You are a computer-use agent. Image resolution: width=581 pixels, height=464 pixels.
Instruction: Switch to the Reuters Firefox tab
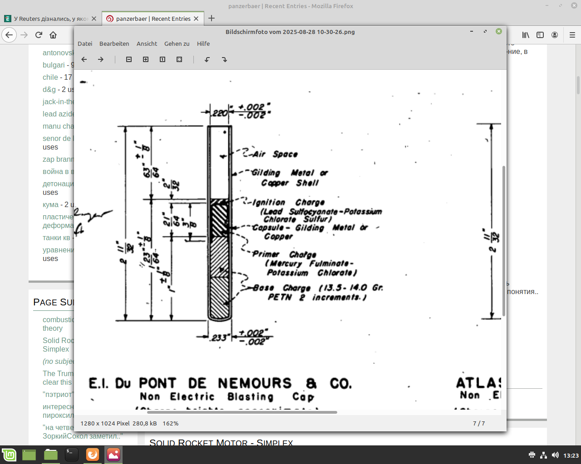50,19
